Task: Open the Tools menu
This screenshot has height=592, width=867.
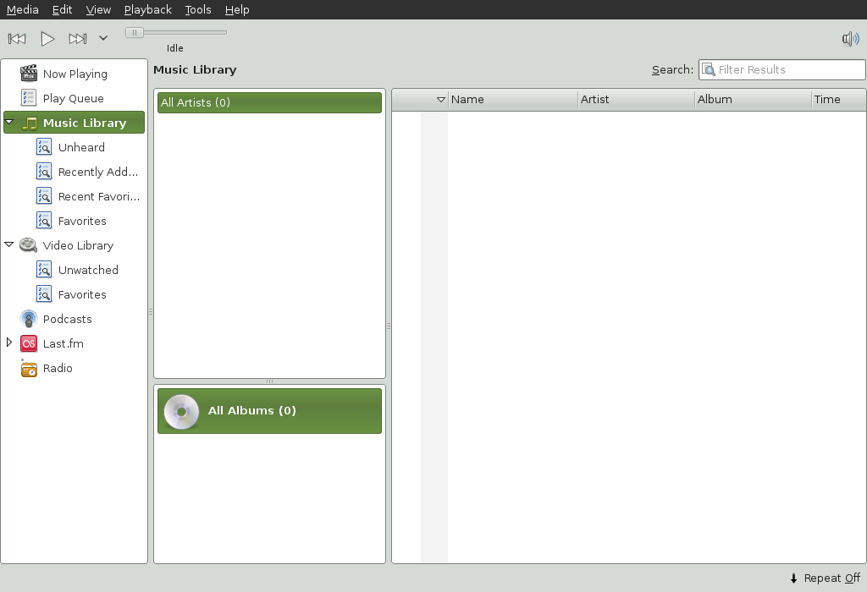Action: click(x=197, y=9)
